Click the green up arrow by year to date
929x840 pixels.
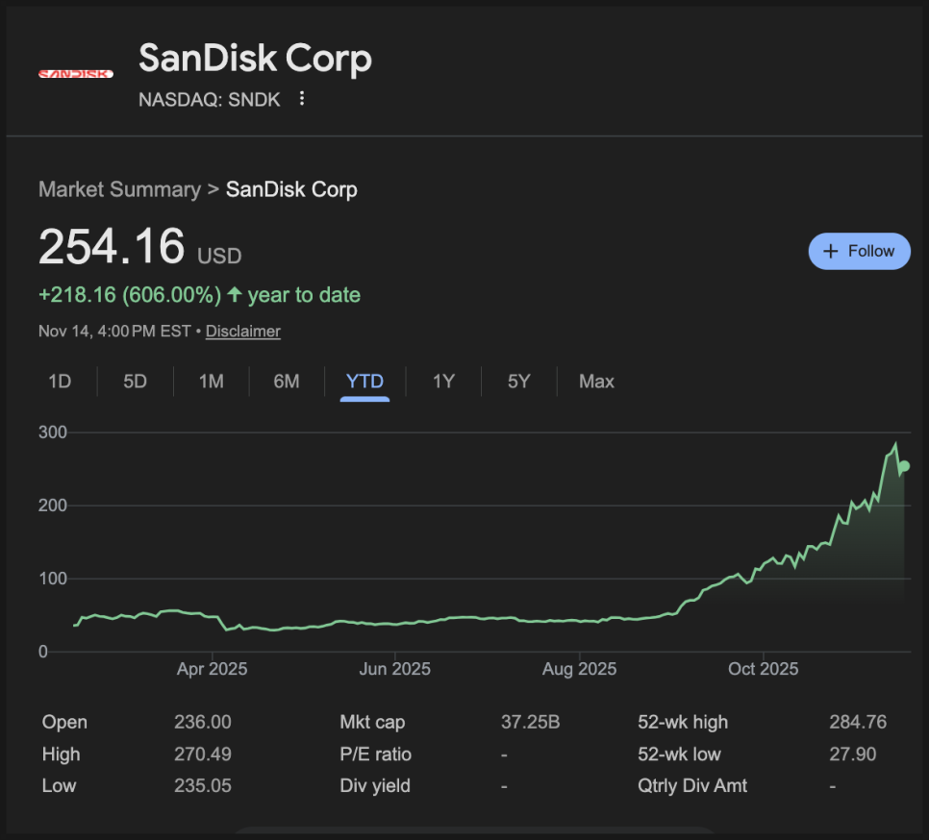pos(235,295)
